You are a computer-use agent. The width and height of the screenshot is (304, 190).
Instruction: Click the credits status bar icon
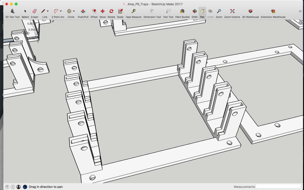pyautogui.click(x=13, y=187)
